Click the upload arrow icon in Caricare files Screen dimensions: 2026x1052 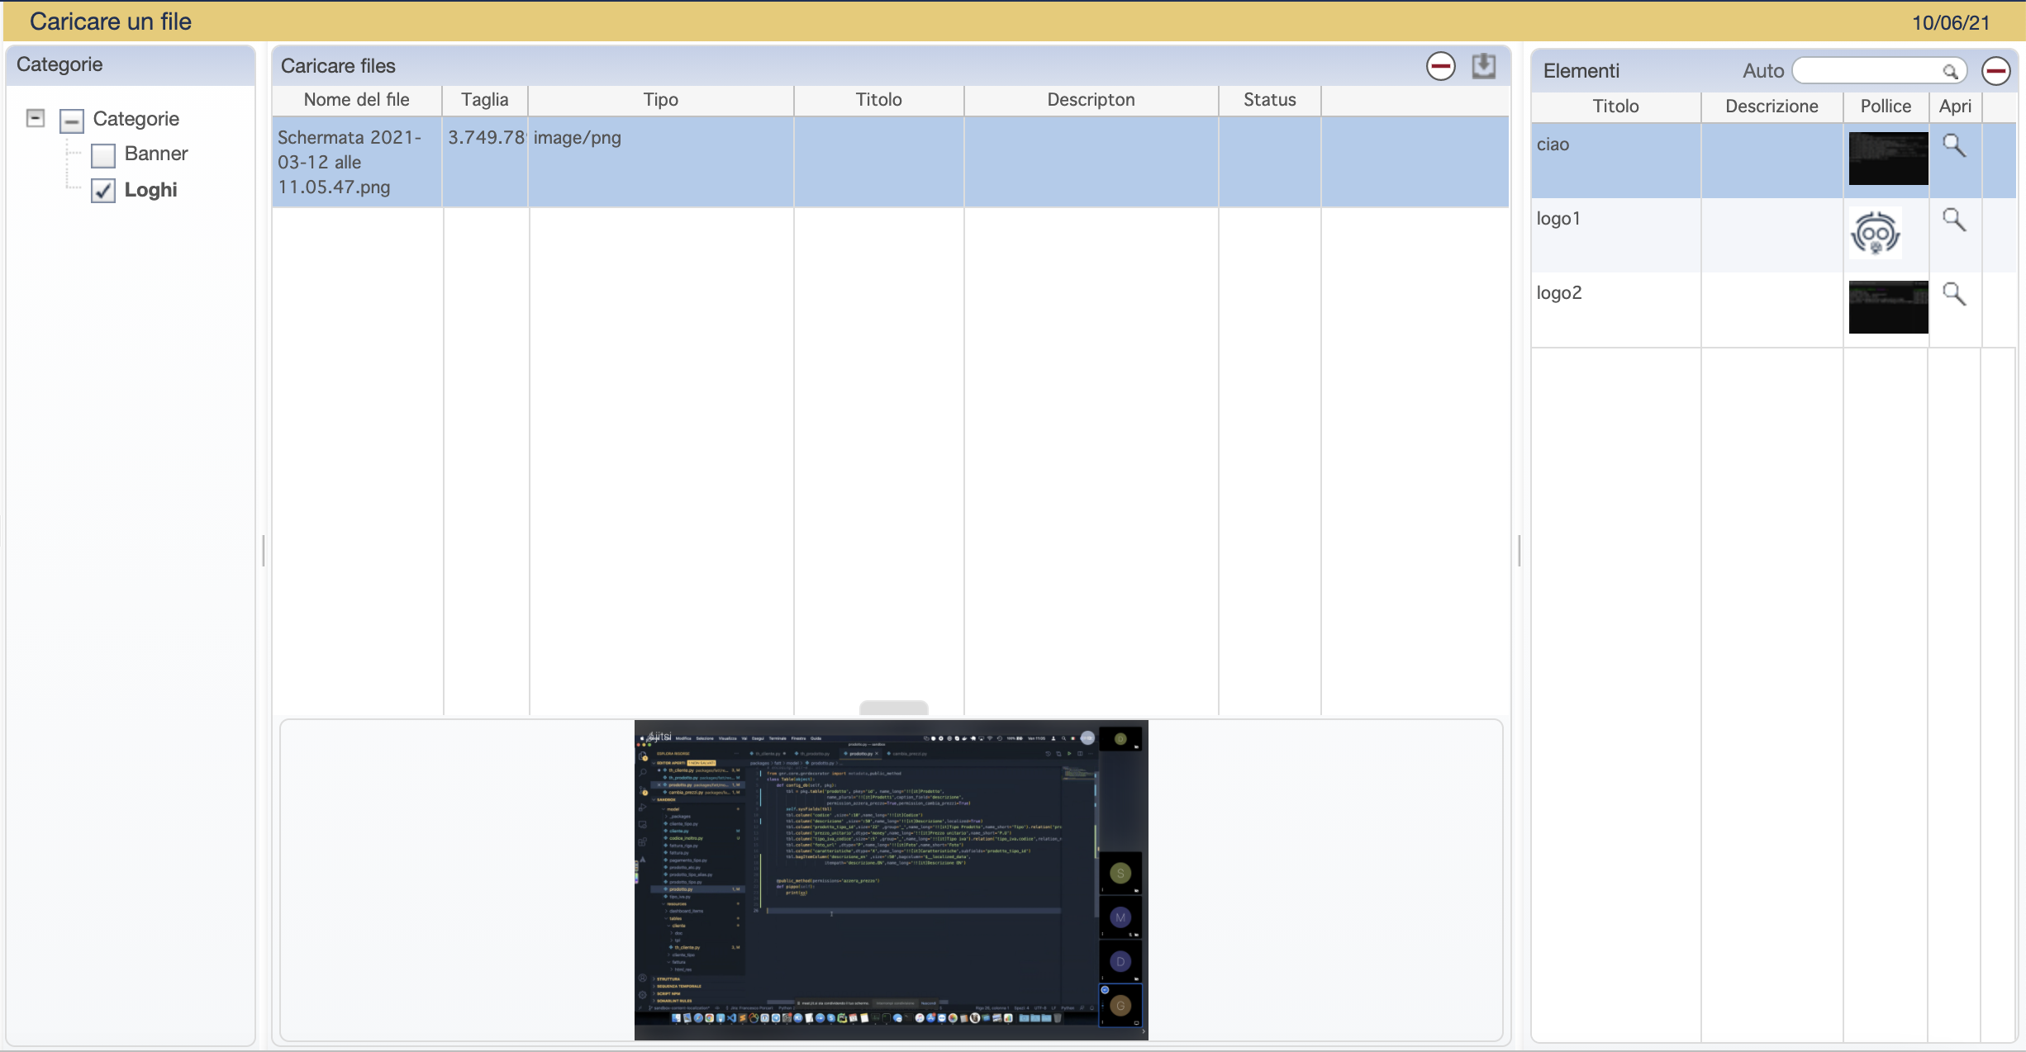click(x=1484, y=66)
